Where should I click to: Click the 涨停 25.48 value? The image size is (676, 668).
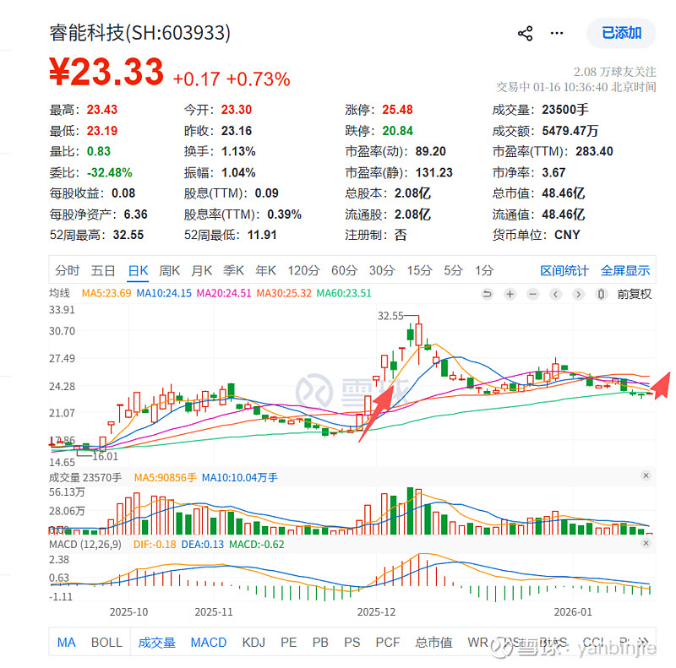click(397, 110)
